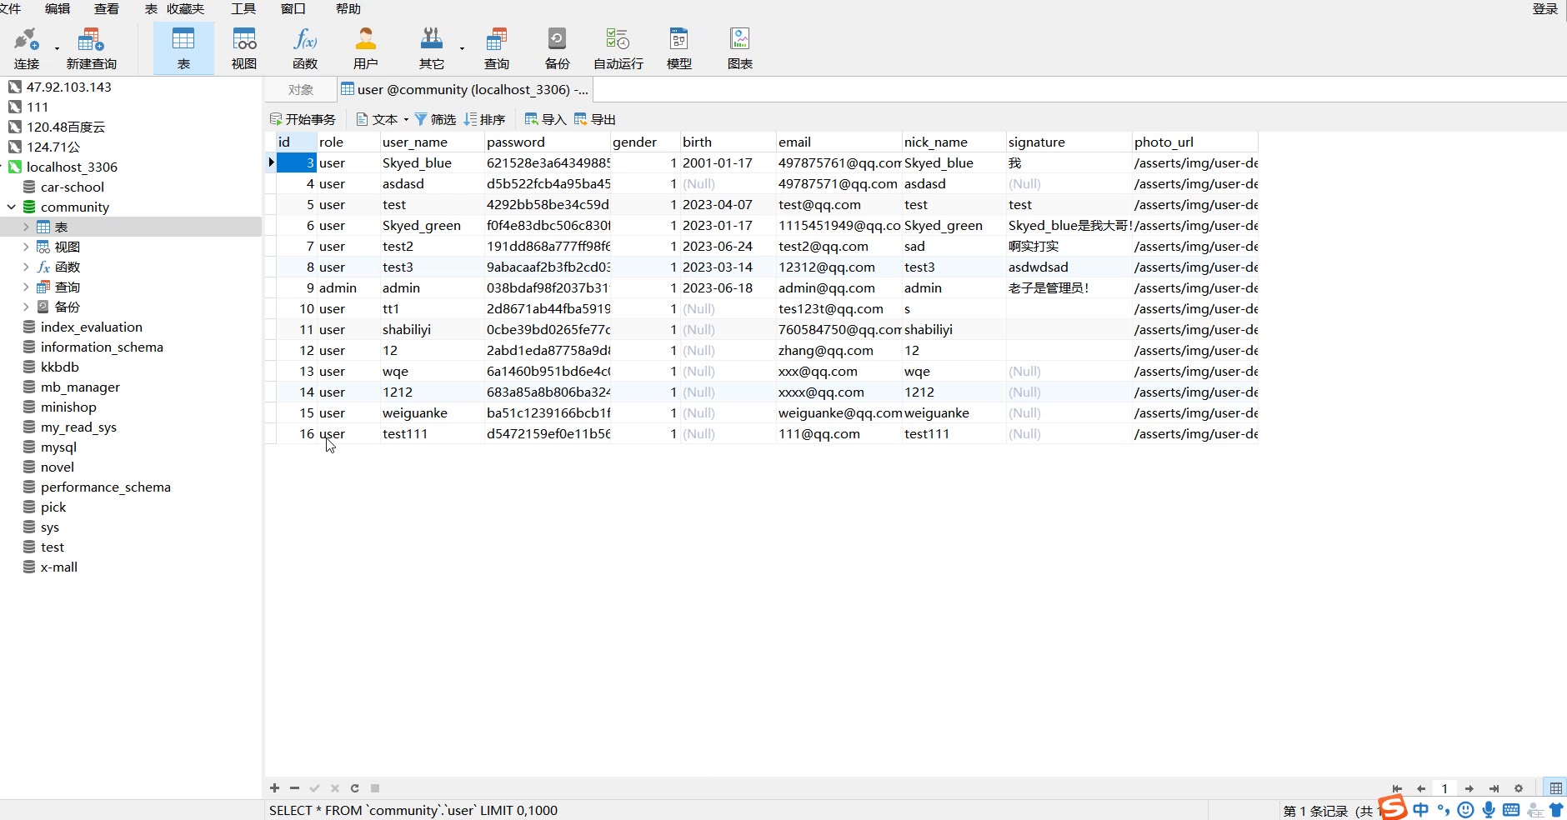
Task: Collapse the community database node
Action: [x=12, y=207]
